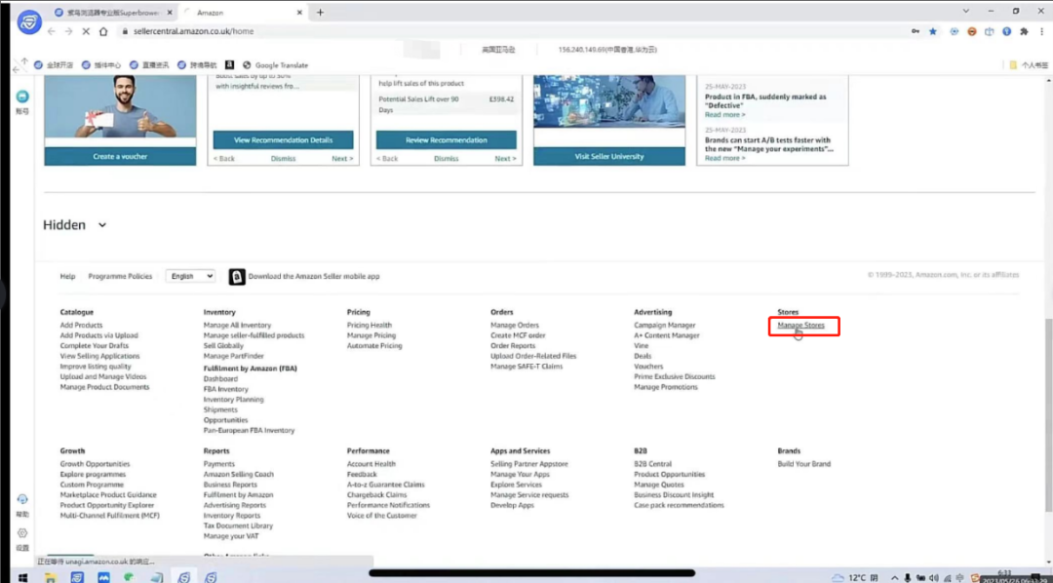The image size is (1053, 583).
Task: Click View Recommendation Details button
Action: (284, 140)
